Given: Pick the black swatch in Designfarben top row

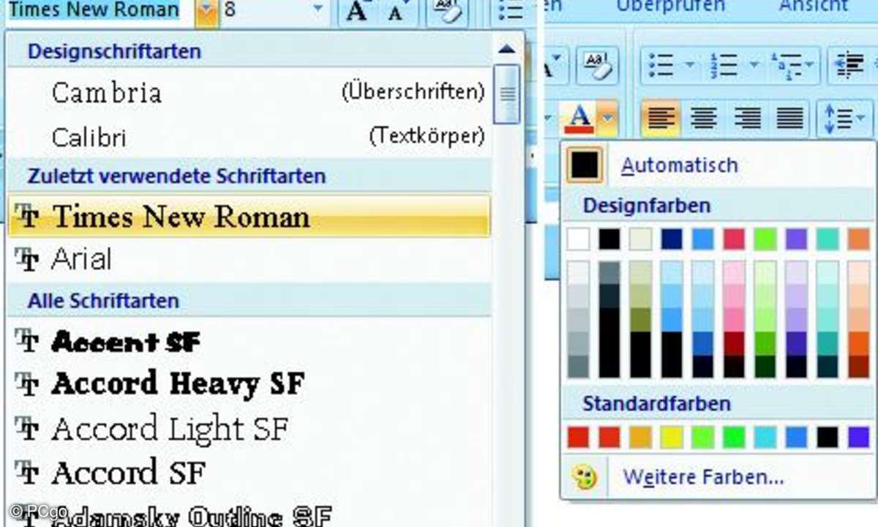Looking at the screenshot, I should tap(609, 239).
